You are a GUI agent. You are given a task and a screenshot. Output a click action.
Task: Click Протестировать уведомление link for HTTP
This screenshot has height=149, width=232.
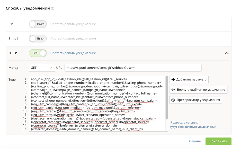point(73,53)
